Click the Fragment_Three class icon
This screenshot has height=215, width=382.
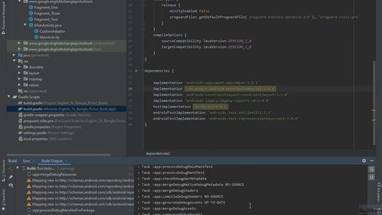[x=31, y=13]
